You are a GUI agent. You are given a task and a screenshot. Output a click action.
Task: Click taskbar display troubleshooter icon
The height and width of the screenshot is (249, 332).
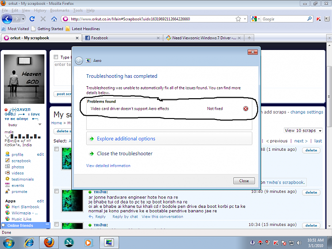pos(109,242)
